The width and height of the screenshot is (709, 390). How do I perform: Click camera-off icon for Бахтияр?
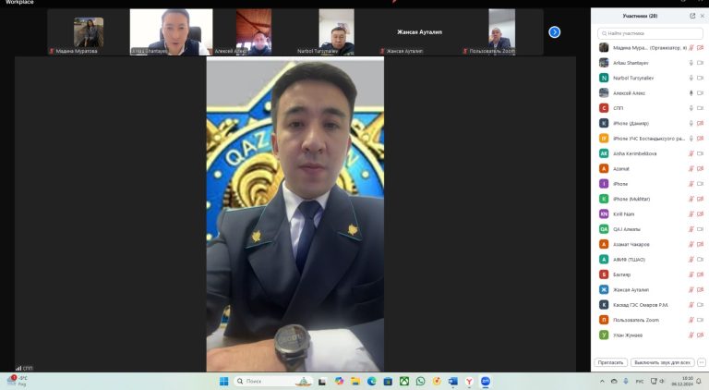point(701,274)
